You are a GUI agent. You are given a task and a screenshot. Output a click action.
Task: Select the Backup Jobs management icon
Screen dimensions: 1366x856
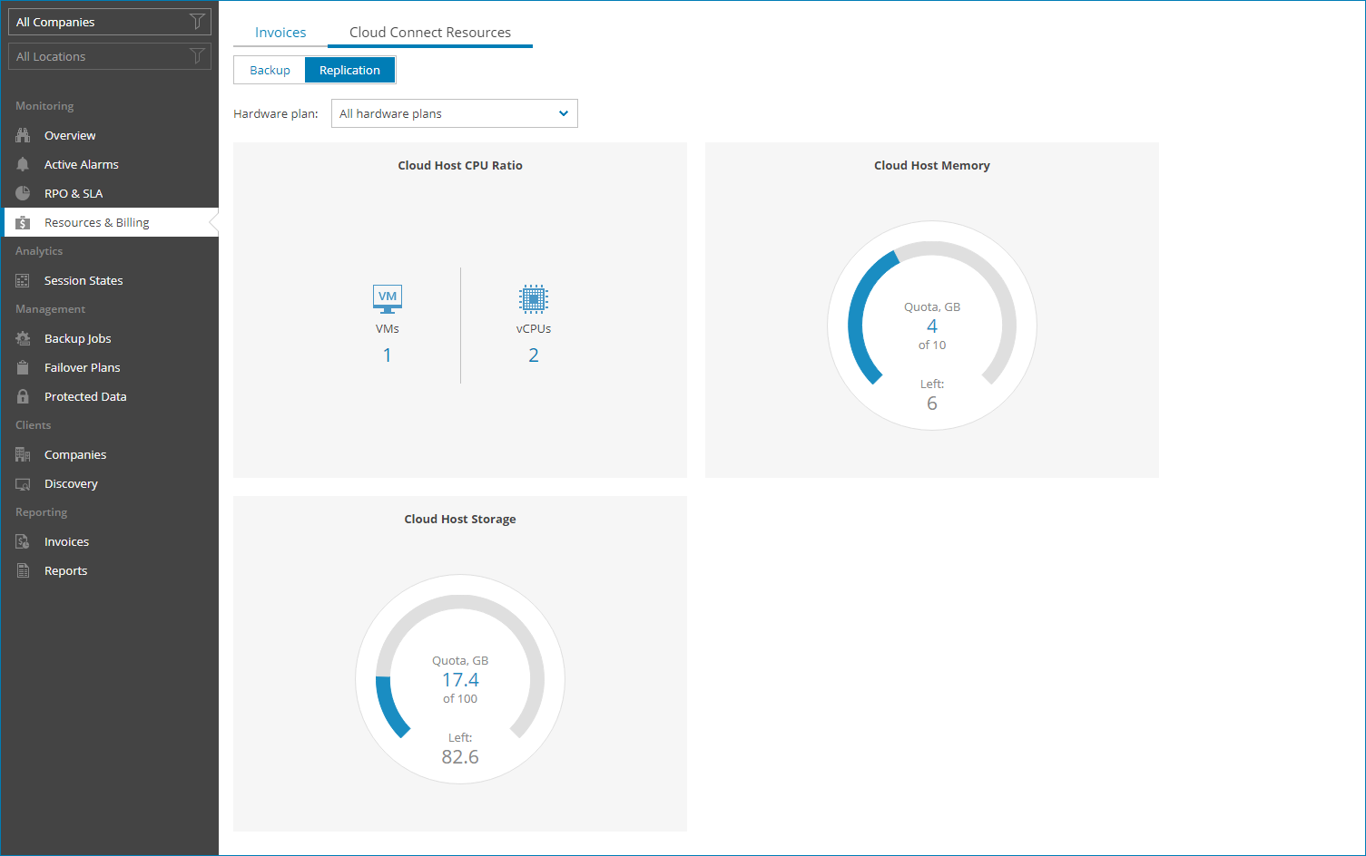coord(22,338)
